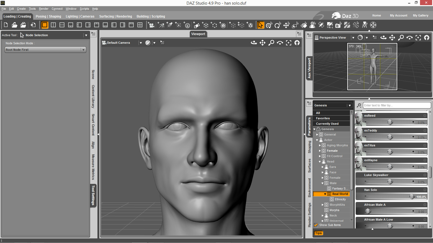Open the Content Library side tab
Image resolution: width=433 pixels, height=243 pixels.
(93, 96)
